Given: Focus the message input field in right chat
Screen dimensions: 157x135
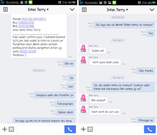Looking at the screenshot, I should (x=119, y=129).
